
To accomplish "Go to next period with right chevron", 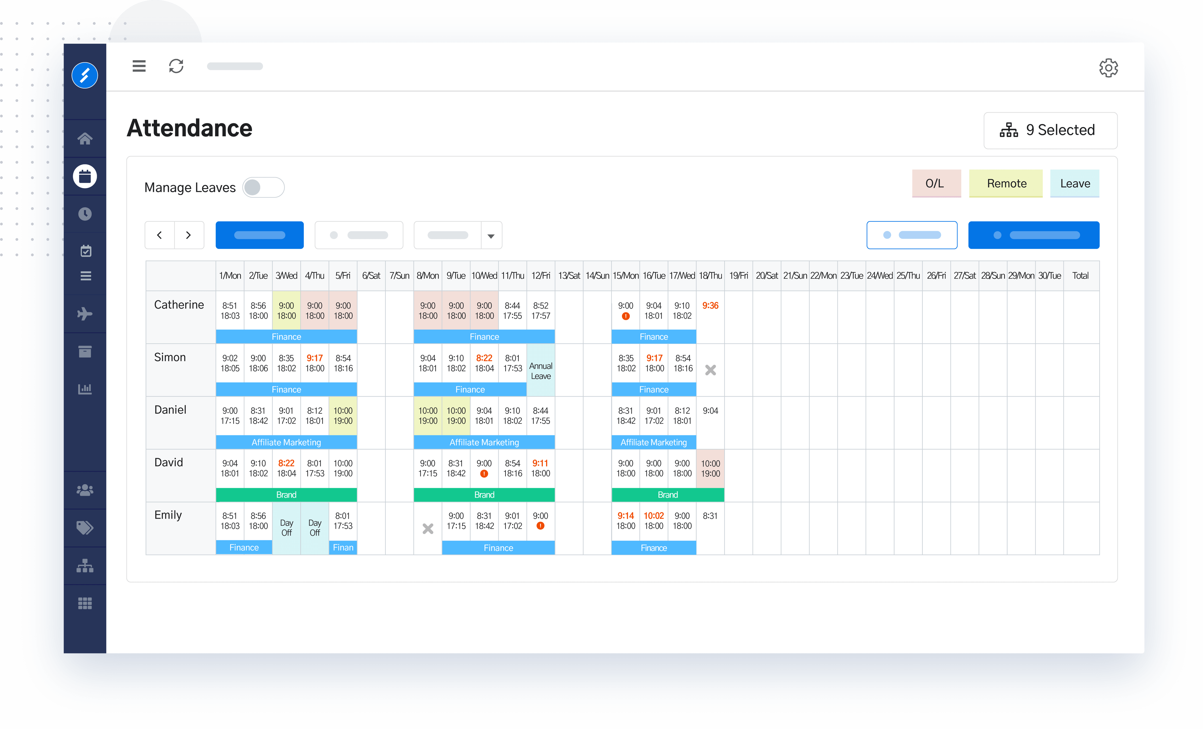I will pos(189,235).
